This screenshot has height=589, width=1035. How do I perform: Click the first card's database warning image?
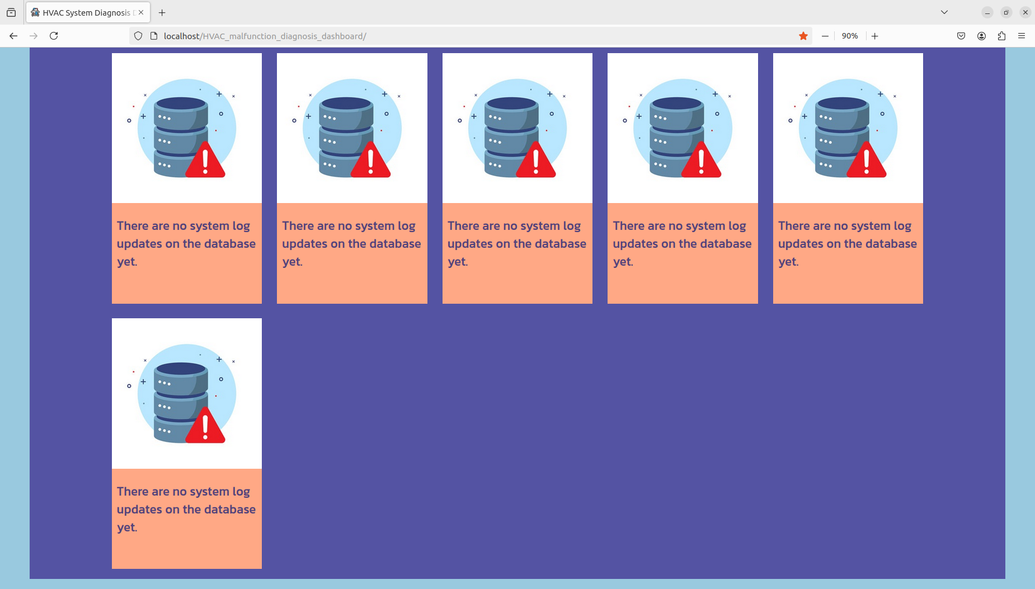[x=186, y=128]
